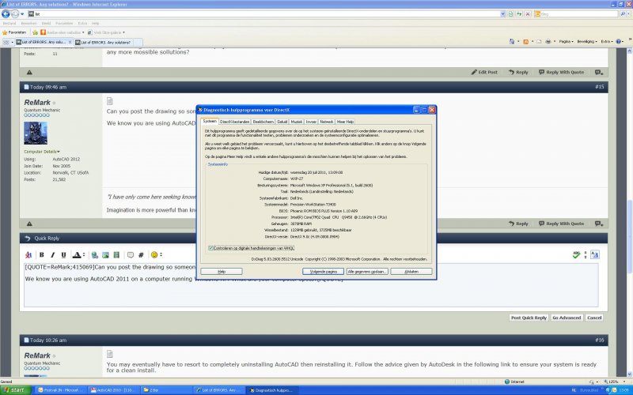Click the insert image icon
633x395 pixels.
click(105, 254)
